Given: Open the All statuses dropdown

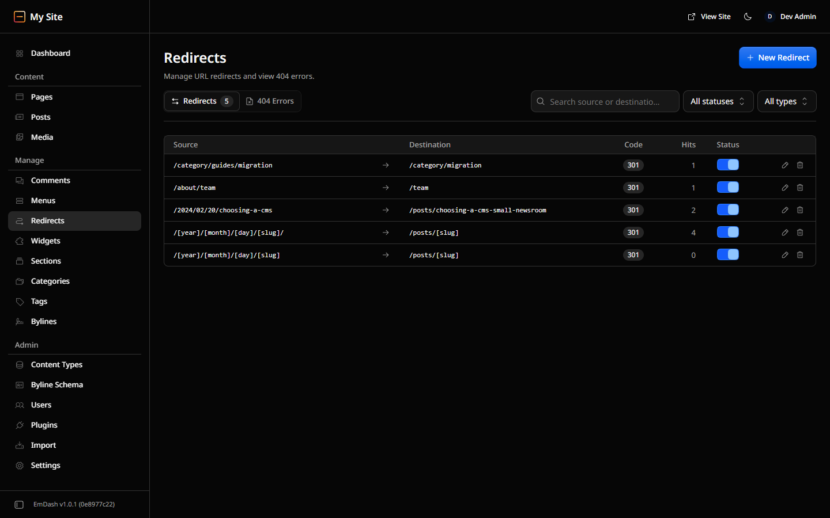Looking at the screenshot, I should coord(718,101).
